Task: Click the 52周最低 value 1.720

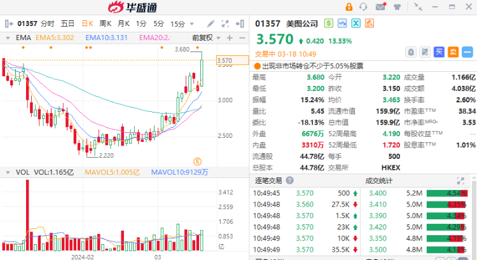Action: [x=391, y=145]
